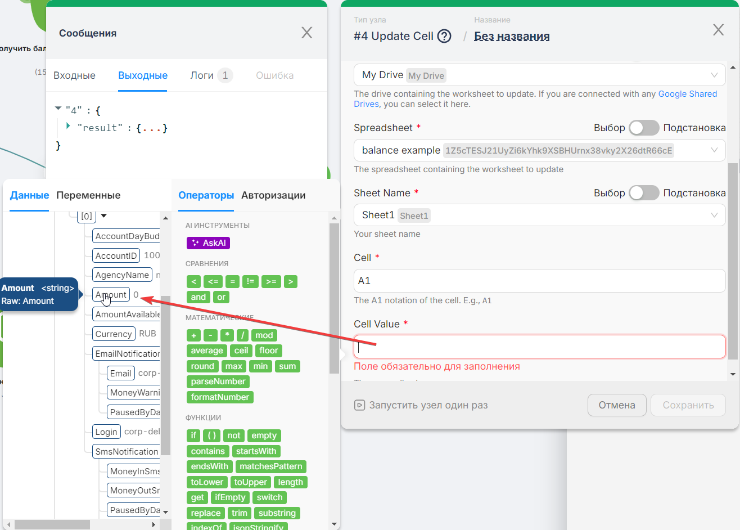Screen dimensions: 740x530
Task: Open the Переменные tab
Action: click(88, 195)
